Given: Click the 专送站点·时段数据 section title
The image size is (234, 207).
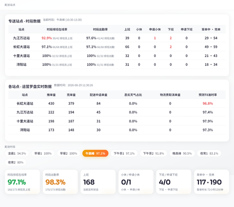Looking at the screenshot, I should (24, 21).
